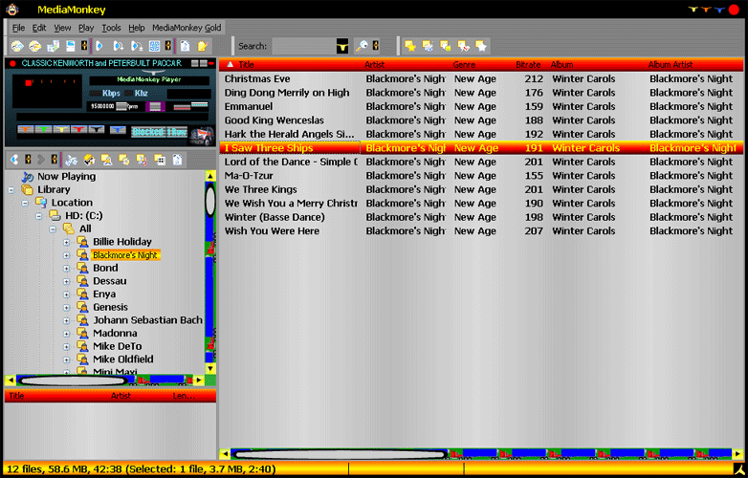This screenshot has width=748, height=478.
Task: Collapse the HD: (C:) tree node
Action: [38, 216]
